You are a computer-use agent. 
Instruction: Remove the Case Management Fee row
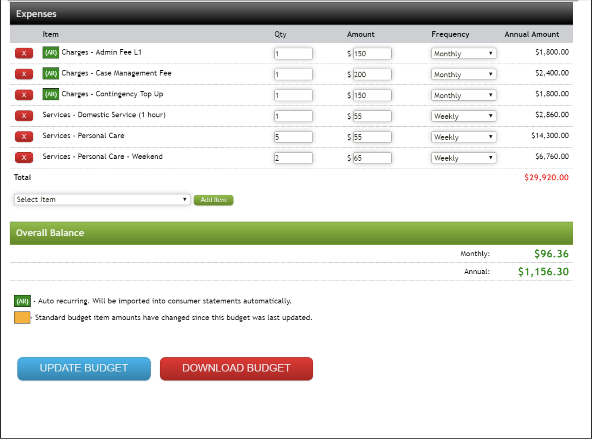pyautogui.click(x=24, y=74)
